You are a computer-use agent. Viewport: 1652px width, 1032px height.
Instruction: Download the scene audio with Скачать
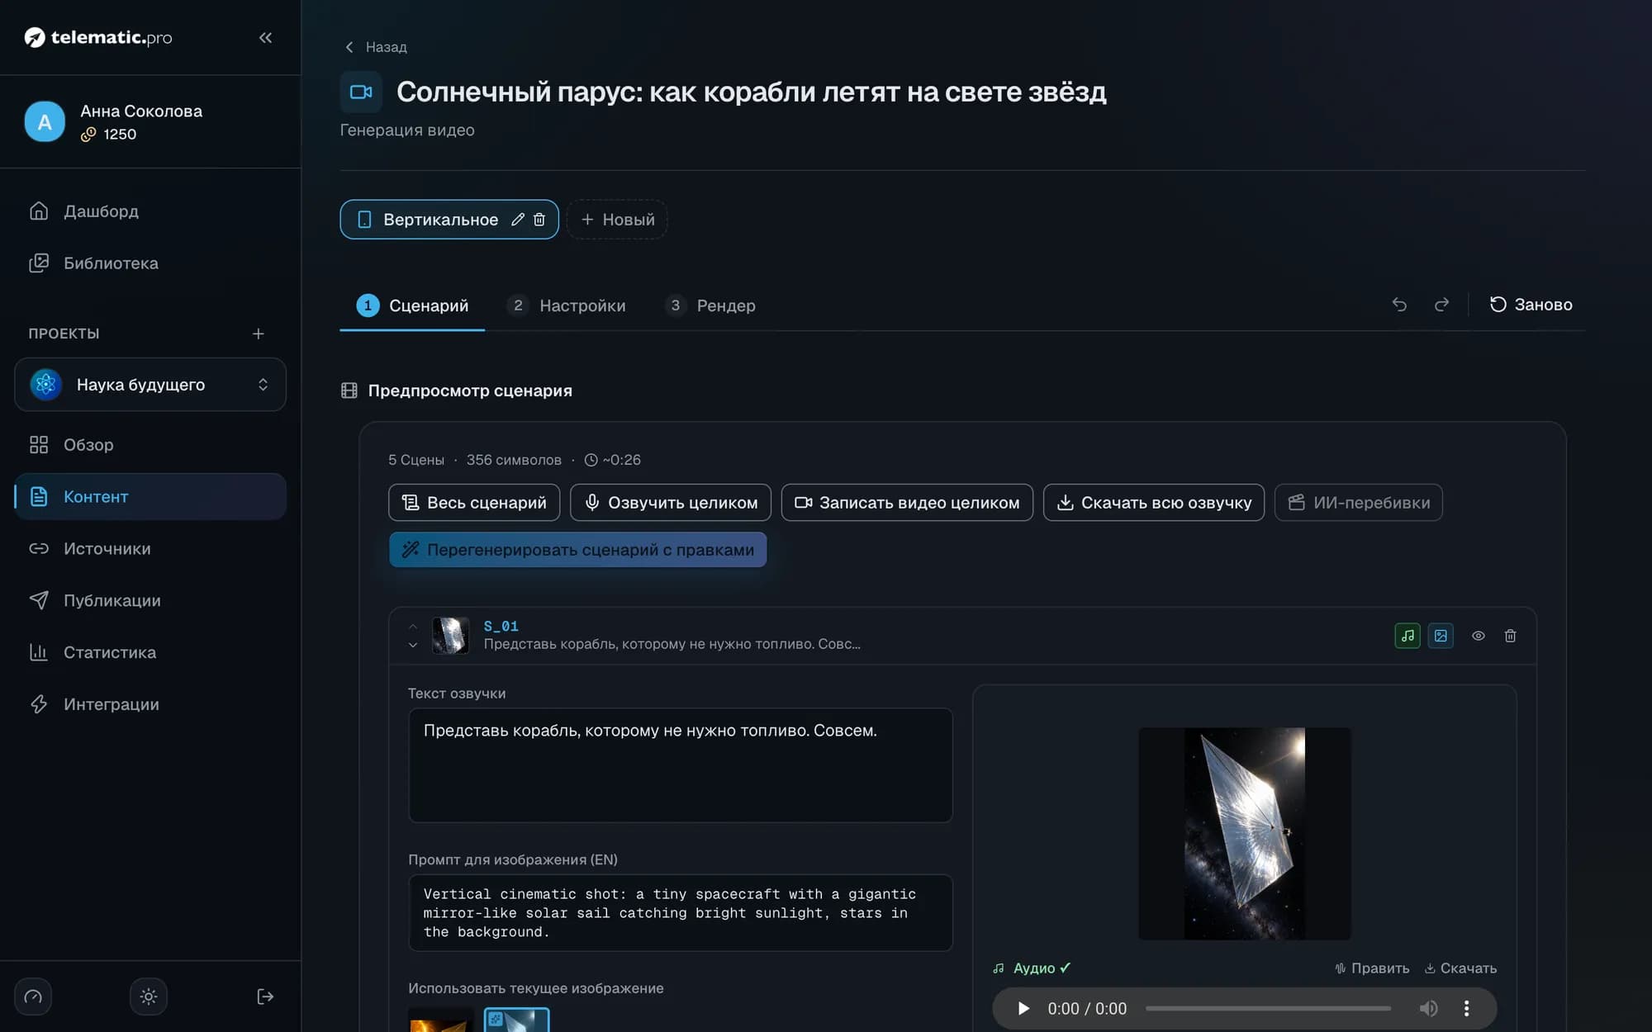click(x=1460, y=968)
